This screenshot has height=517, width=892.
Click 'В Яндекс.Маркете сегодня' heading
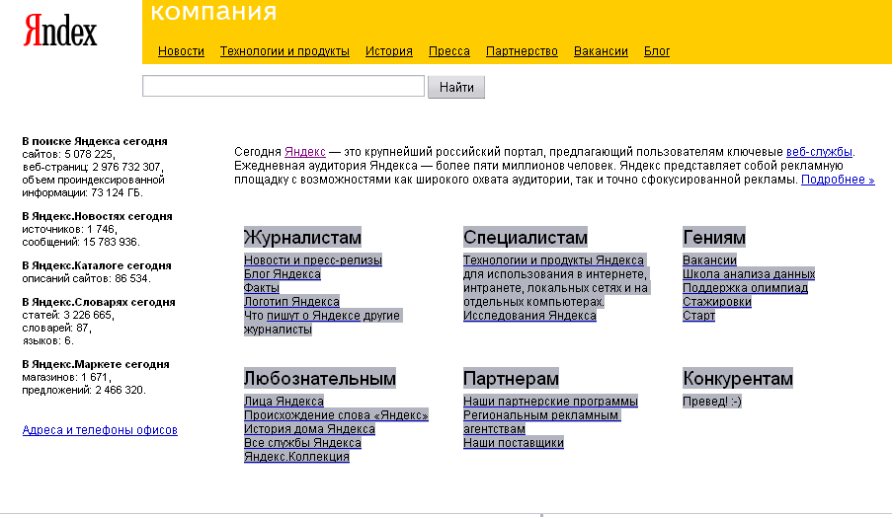click(96, 364)
